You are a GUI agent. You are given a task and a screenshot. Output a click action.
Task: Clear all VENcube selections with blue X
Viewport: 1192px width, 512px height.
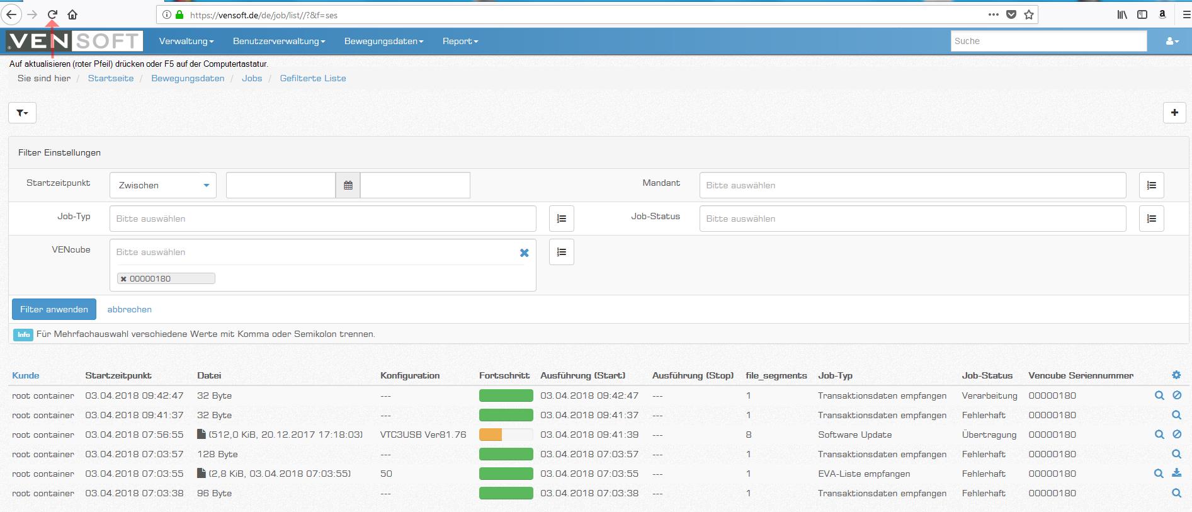pyautogui.click(x=524, y=253)
